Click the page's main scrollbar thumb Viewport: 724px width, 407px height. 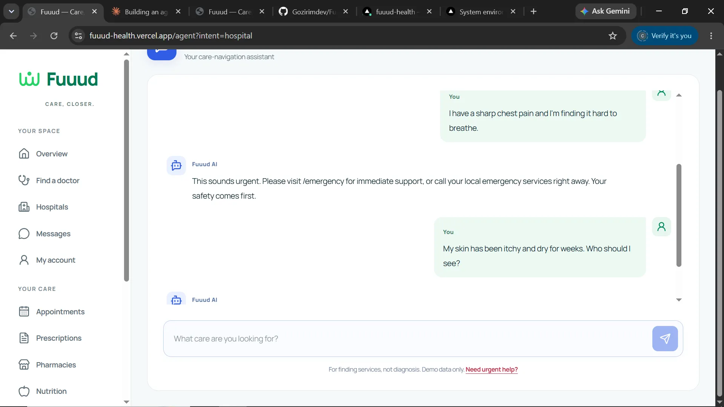coord(719,243)
